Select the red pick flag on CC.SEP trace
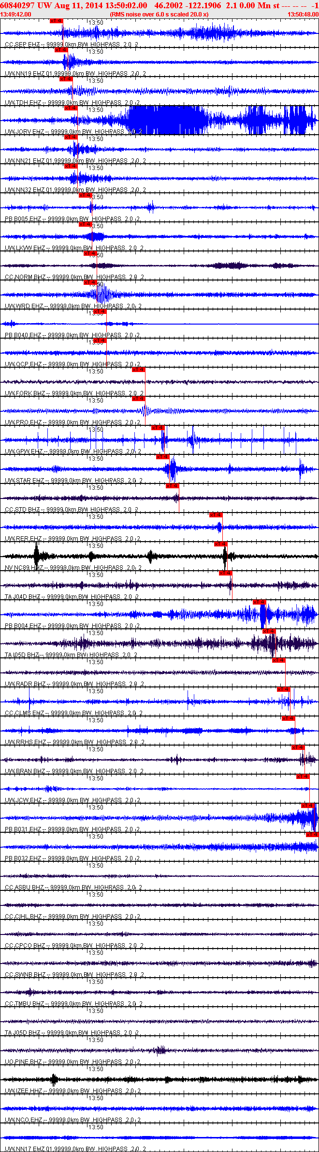Image resolution: width=319 pixels, height=1152 pixels. tap(56, 21)
